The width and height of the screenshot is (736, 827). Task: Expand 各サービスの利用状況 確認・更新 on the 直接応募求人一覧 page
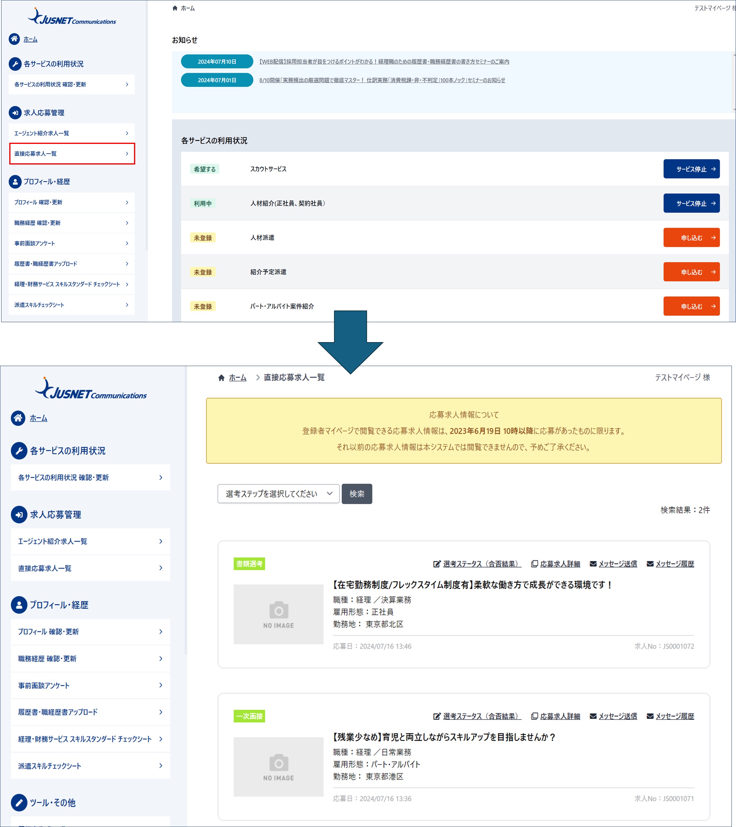[x=161, y=477]
